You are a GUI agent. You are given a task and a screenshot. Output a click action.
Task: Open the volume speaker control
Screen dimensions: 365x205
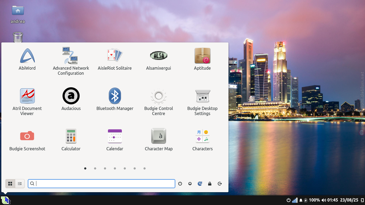pos(324,200)
